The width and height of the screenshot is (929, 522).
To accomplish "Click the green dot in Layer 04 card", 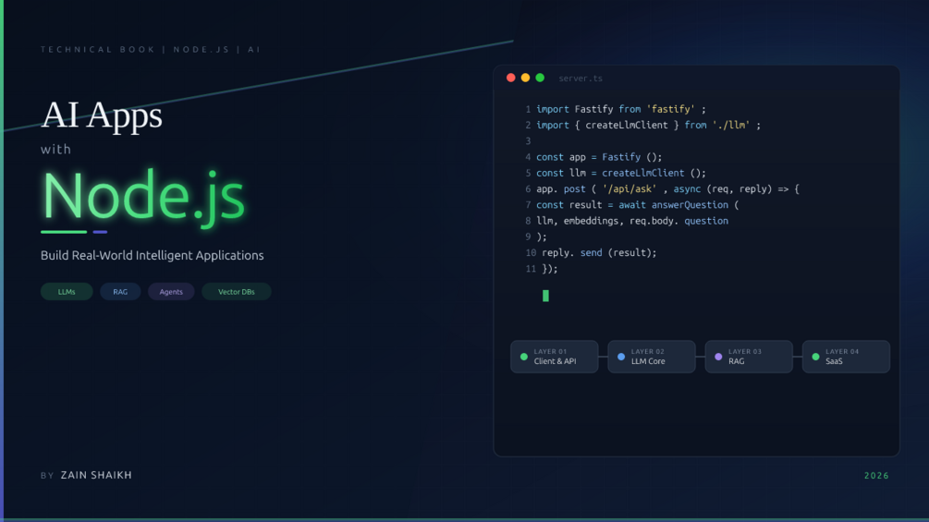I will tap(815, 357).
